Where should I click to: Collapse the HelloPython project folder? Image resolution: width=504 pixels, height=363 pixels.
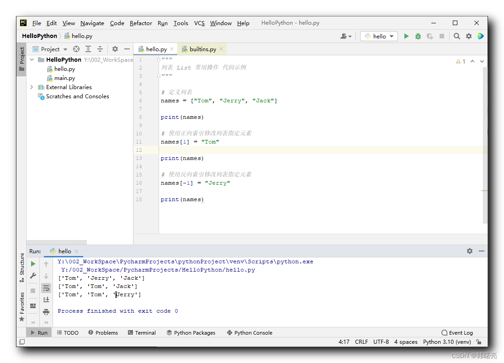(32, 59)
